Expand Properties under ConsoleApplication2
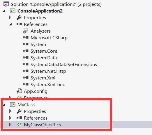This screenshot has height=135, width=152. [10, 18]
